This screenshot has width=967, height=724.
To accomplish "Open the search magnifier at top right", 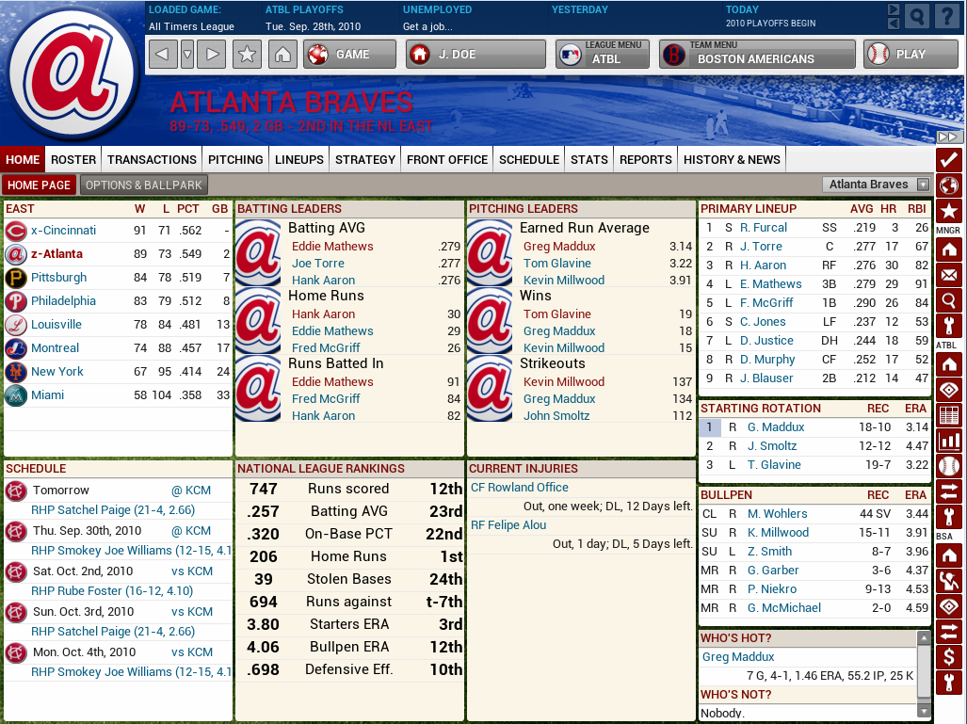I will point(917,17).
